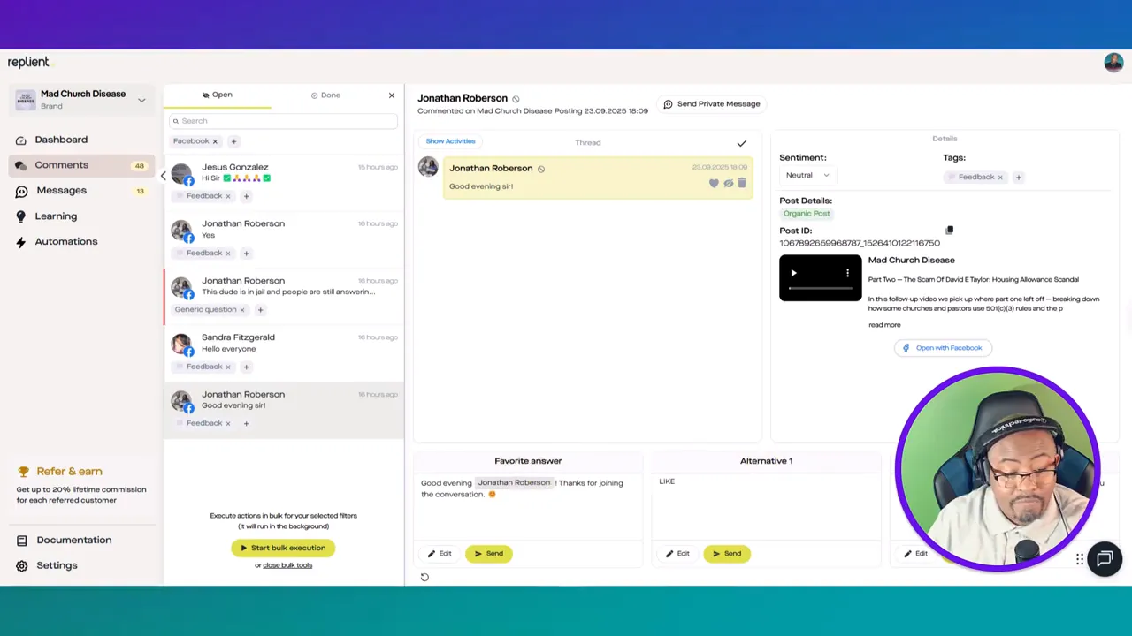This screenshot has width=1132, height=636.
Task: Edit the Alternative 1 answer
Action: [x=677, y=554]
